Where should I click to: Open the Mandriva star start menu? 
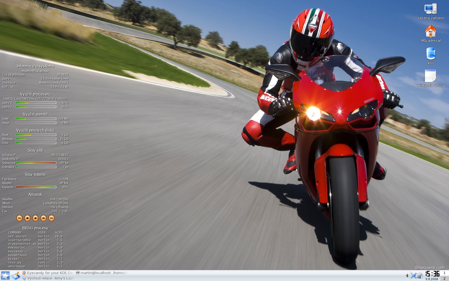click(x=5, y=276)
